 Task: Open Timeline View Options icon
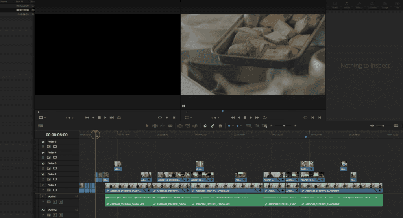click(x=41, y=126)
